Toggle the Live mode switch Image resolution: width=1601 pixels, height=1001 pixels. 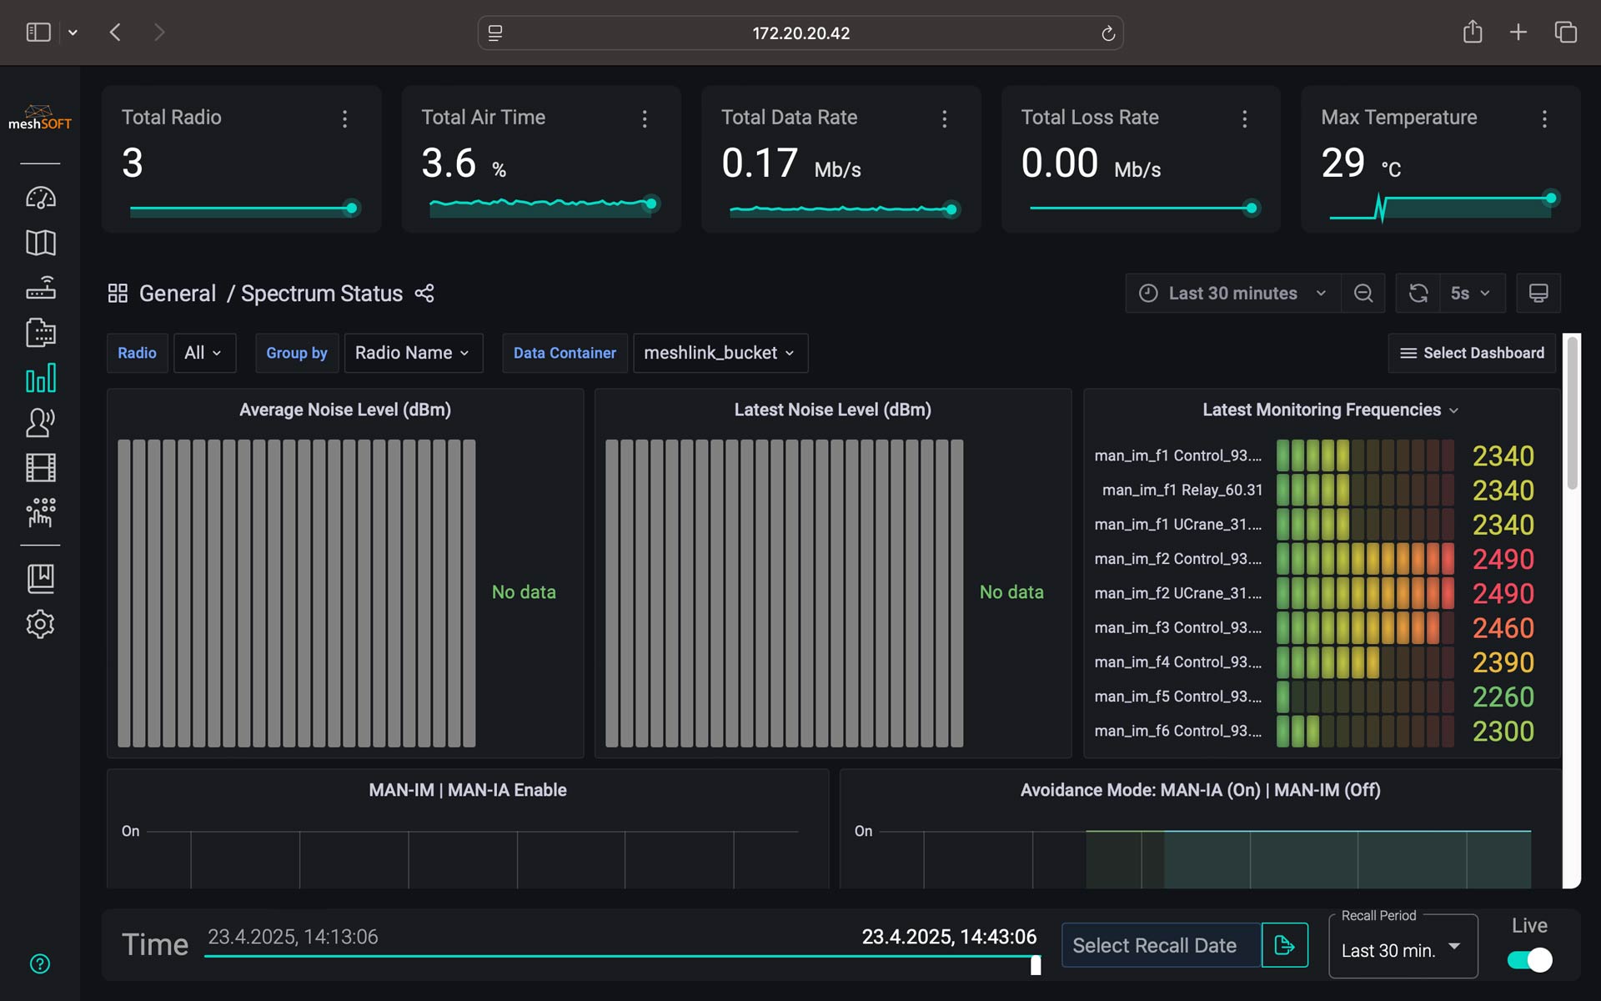coord(1530,960)
